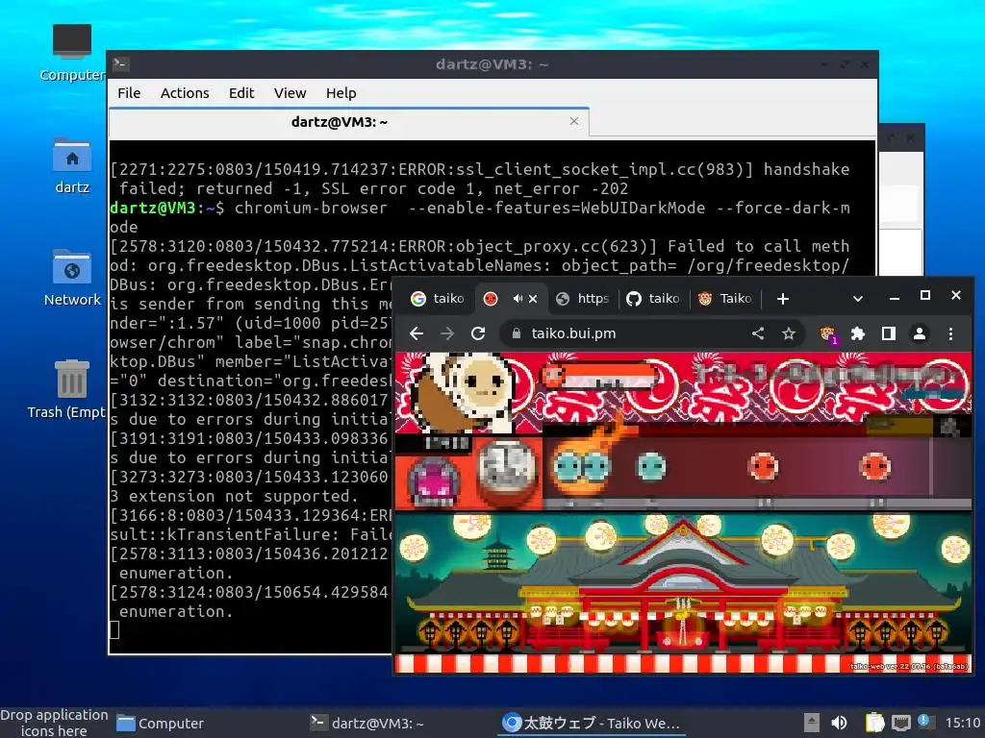Open the notification alert tray icon
985x738 pixels.
924,721
